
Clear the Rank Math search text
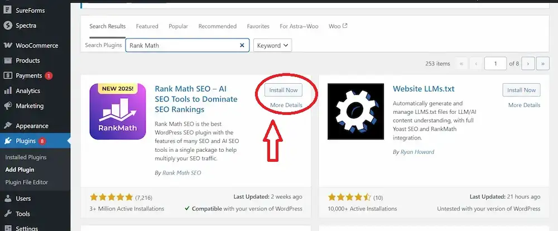[242, 46]
